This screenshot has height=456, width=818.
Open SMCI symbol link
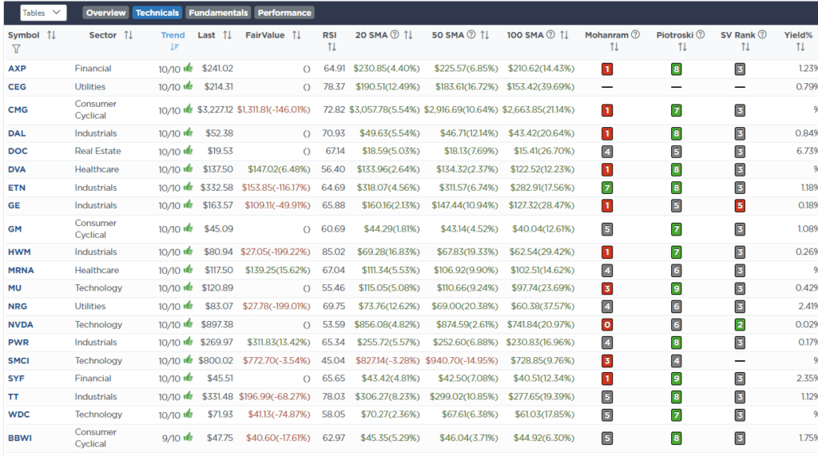19,360
